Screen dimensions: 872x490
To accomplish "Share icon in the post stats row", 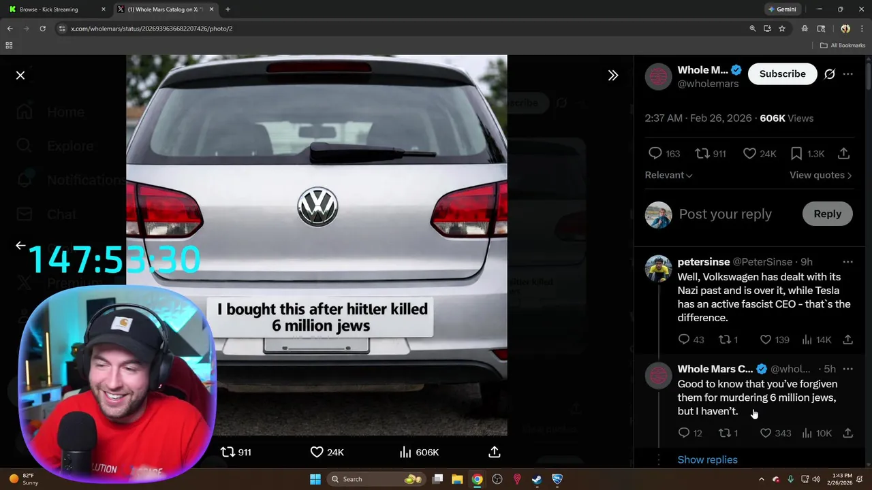I will [843, 154].
